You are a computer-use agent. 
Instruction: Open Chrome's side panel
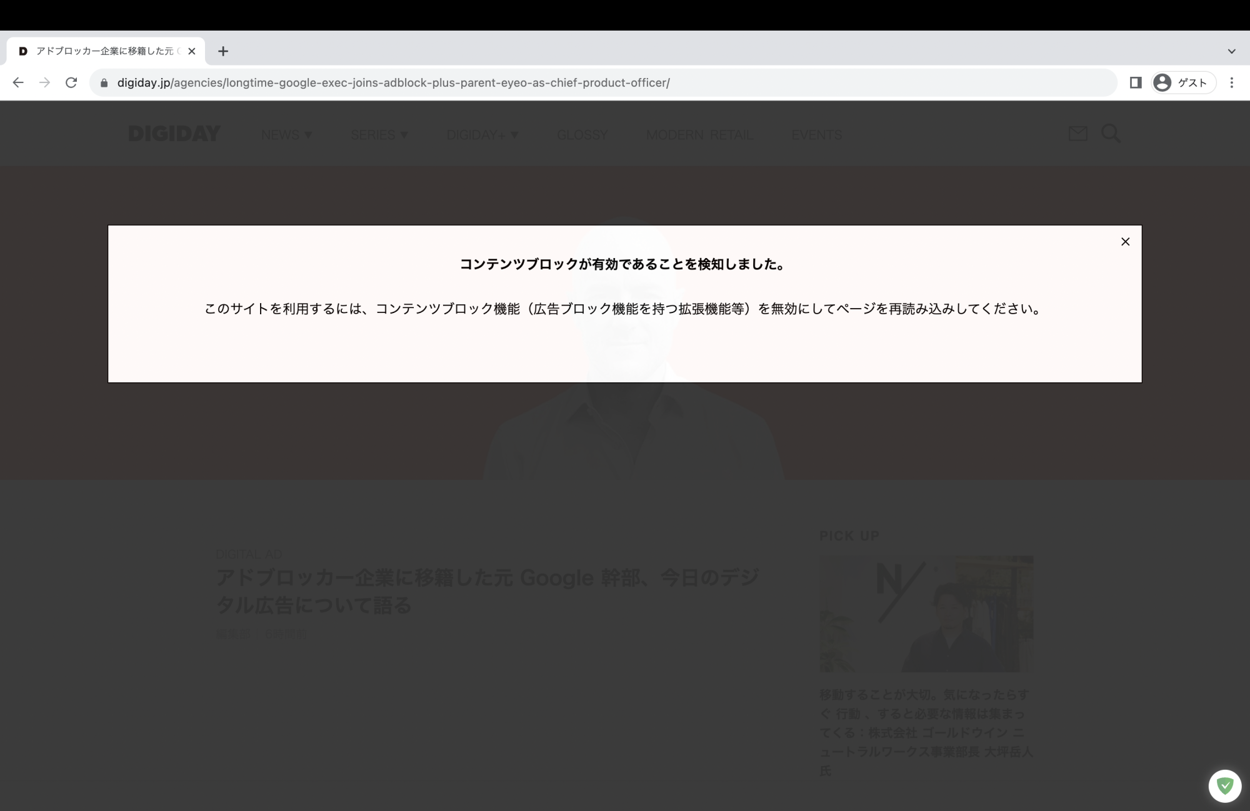pos(1134,82)
